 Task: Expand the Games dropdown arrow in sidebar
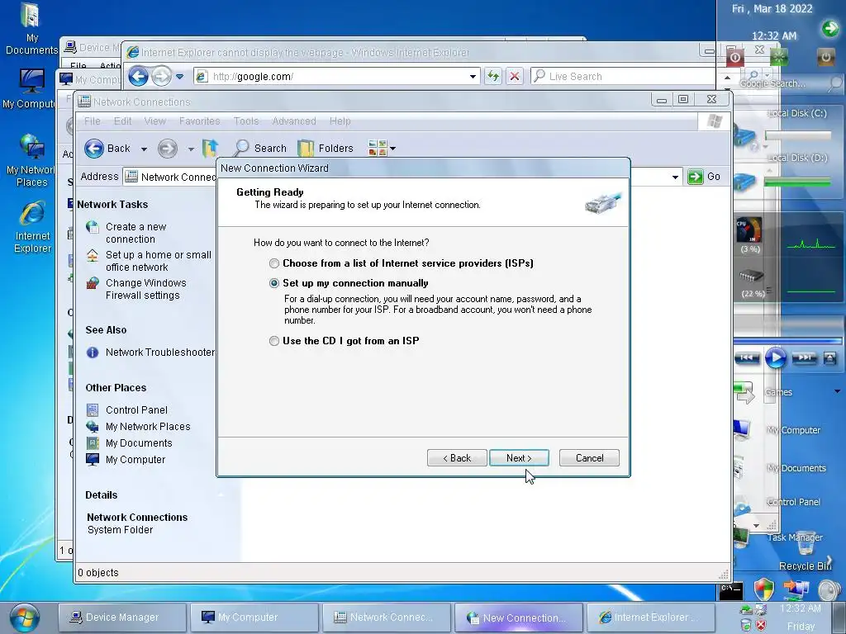click(x=838, y=391)
